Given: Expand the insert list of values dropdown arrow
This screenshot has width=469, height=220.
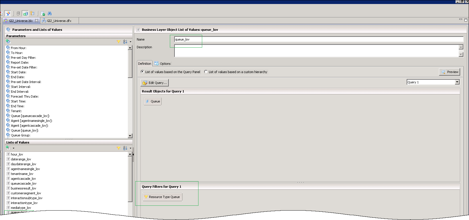Looking at the screenshot, I should (x=13, y=148).
